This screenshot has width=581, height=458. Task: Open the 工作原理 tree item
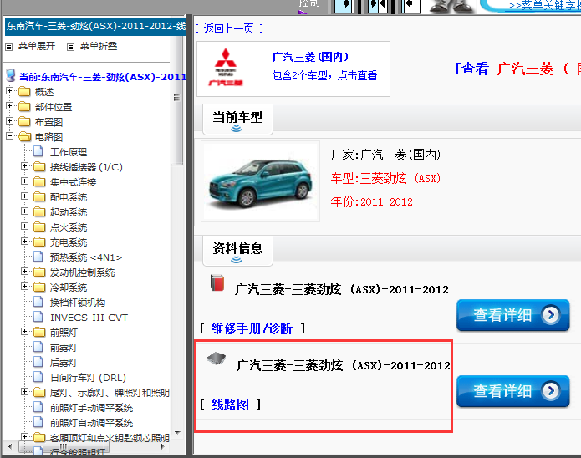click(x=69, y=152)
